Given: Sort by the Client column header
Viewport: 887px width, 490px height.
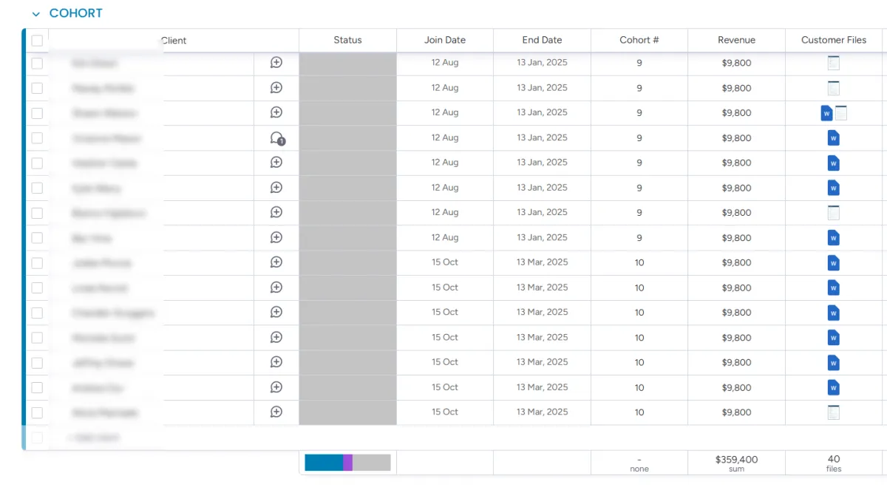Looking at the screenshot, I should (x=174, y=41).
